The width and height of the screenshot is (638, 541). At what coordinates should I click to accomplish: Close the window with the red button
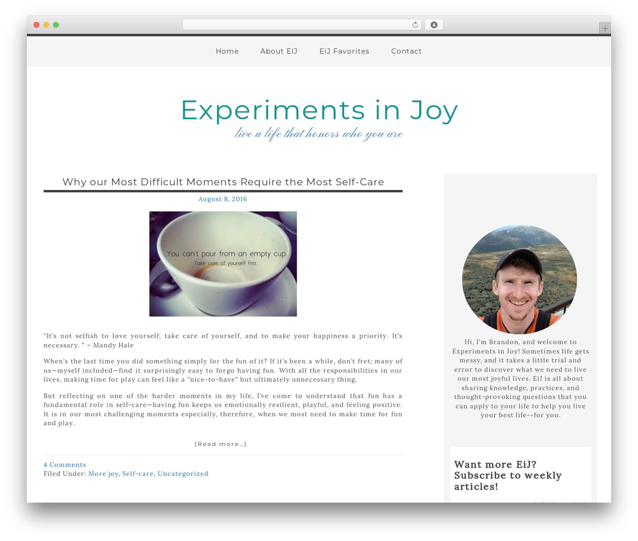tap(36, 25)
